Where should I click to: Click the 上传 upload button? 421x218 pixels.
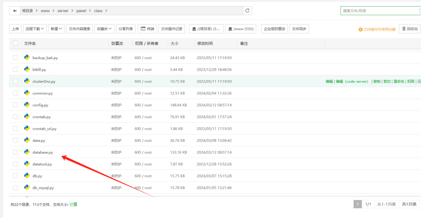pyautogui.click(x=15, y=29)
